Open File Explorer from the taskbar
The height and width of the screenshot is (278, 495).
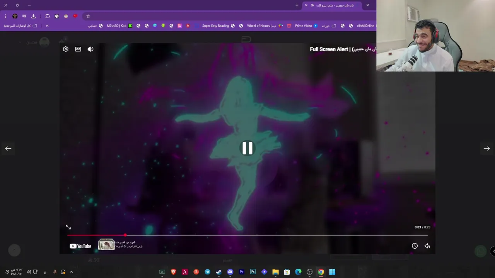[x=275, y=272]
